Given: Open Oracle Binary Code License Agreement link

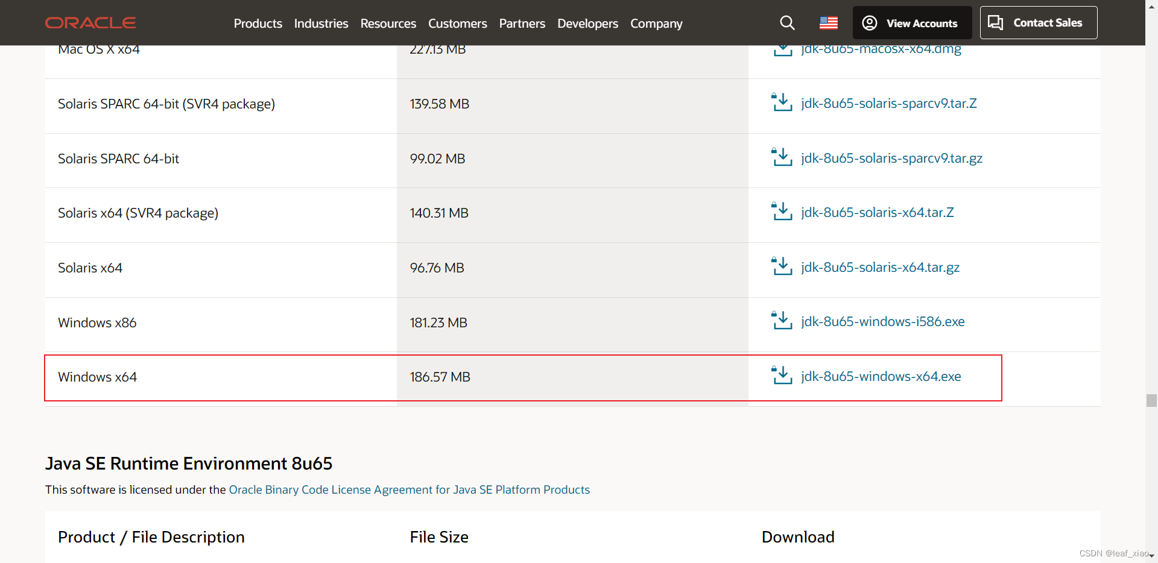Looking at the screenshot, I should click(x=409, y=489).
